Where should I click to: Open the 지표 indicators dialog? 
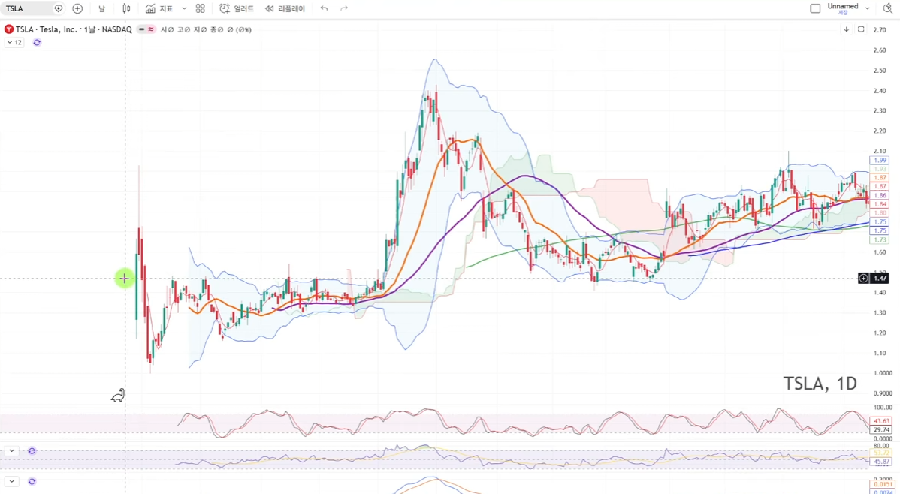(159, 8)
